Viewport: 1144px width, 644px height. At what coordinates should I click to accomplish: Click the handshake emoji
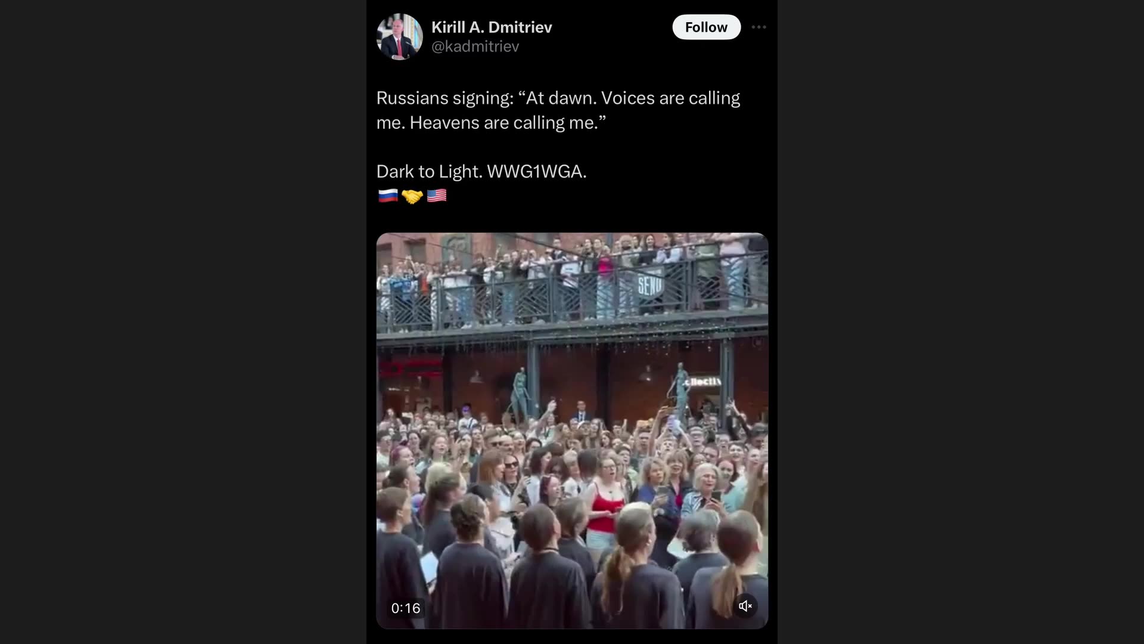[412, 196]
